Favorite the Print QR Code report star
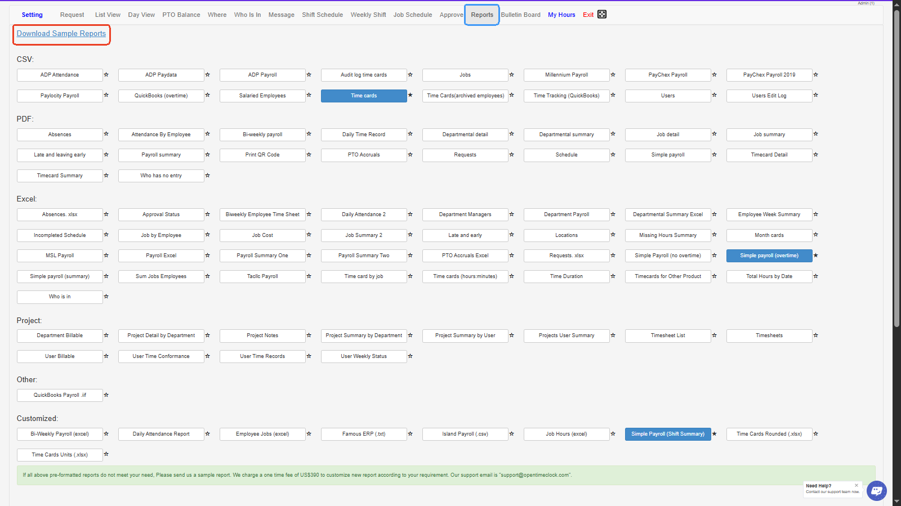 coord(309,155)
